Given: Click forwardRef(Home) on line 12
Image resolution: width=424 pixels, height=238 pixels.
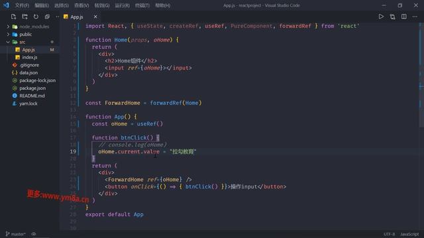Looking at the screenshot, I should tap(176, 103).
